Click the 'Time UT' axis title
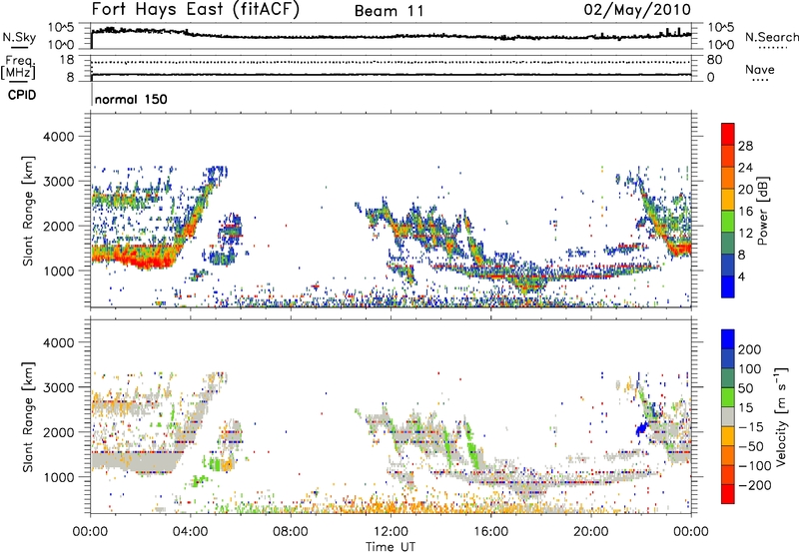Viewport: 799px width, 553px height. tap(391, 546)
